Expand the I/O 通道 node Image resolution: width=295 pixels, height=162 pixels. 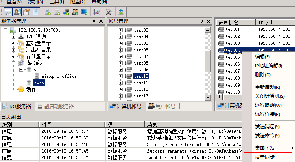pos(13,37)
